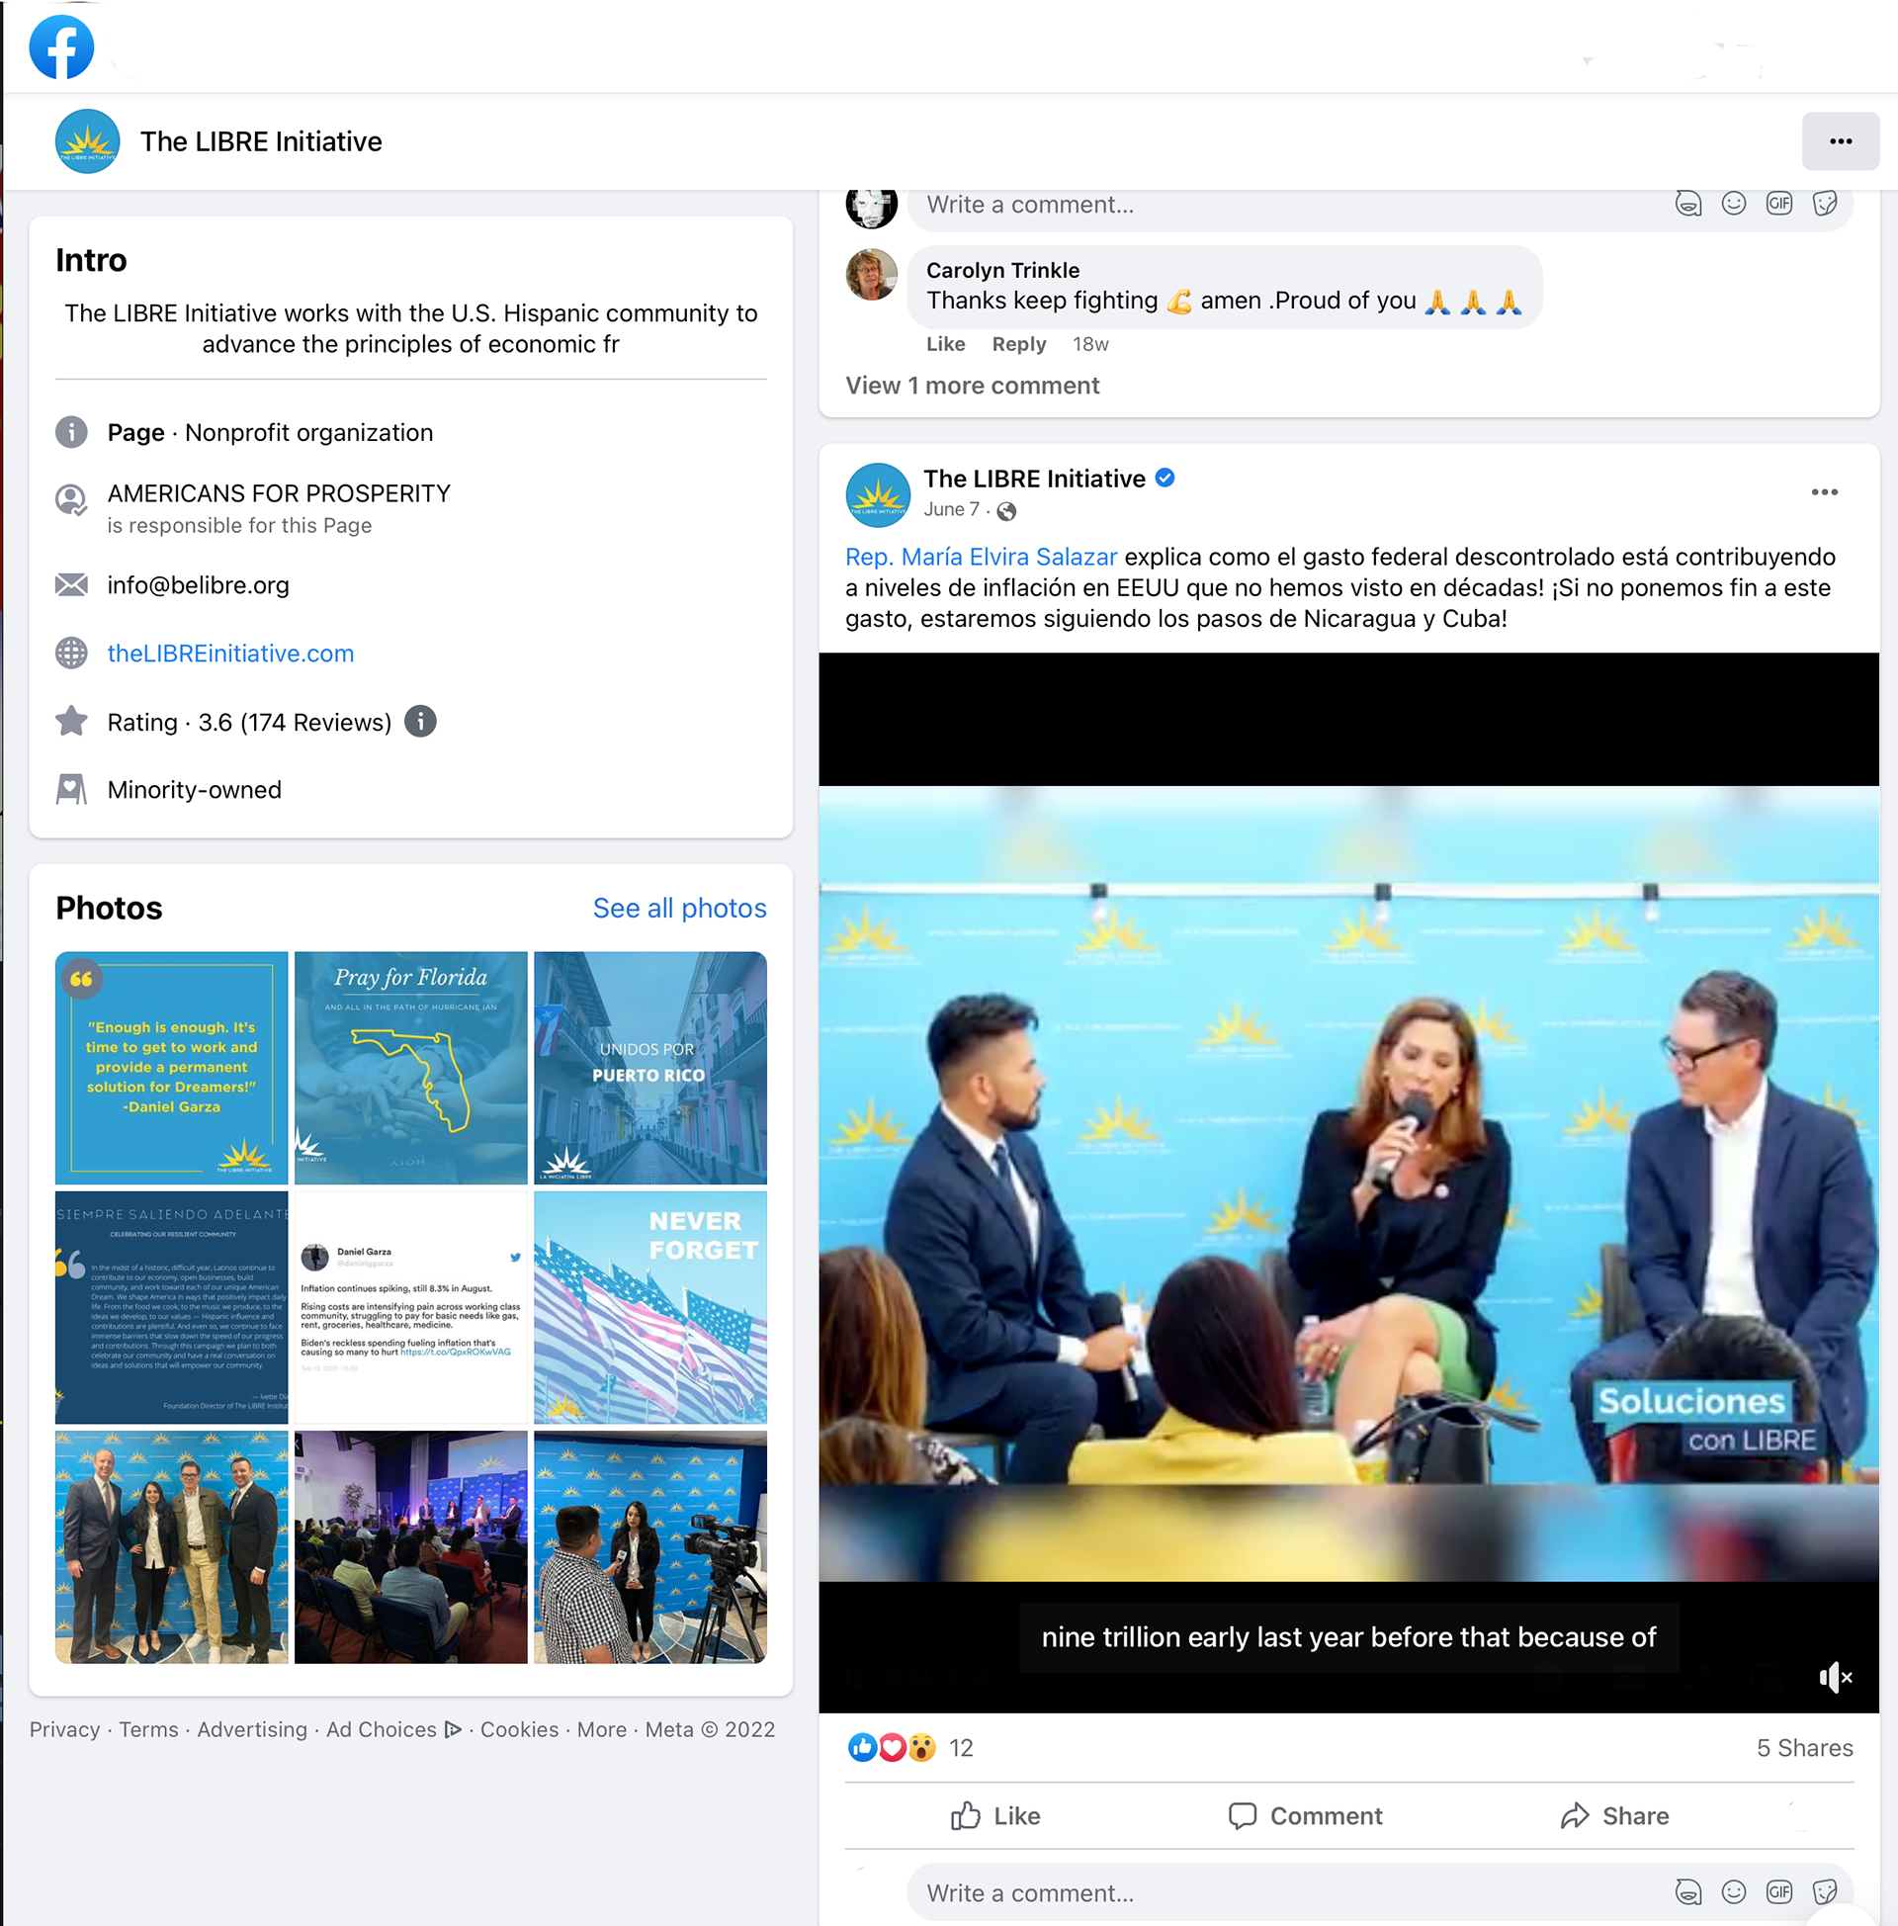Open the LIBRE Initiative page profile picture
The height and width of the screenshot is (1926, 1898).
tap(88, 141)
